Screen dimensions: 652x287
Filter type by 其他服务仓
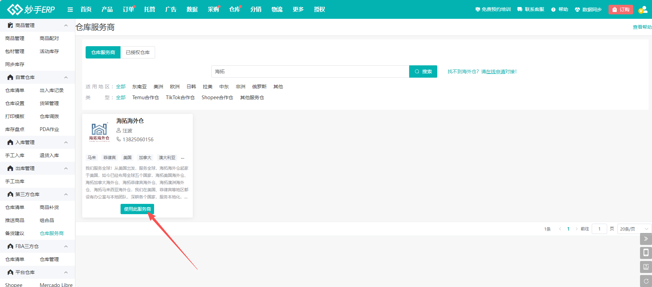click(252, 97)
